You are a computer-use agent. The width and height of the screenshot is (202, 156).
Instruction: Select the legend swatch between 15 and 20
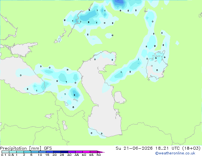(x=50, y=152)
